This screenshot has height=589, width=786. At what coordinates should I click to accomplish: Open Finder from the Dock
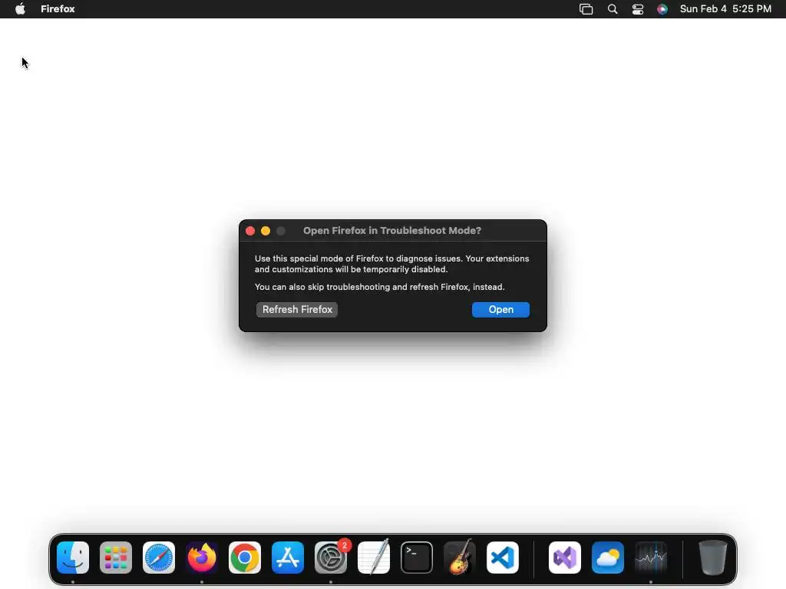[x=73, y=558]
